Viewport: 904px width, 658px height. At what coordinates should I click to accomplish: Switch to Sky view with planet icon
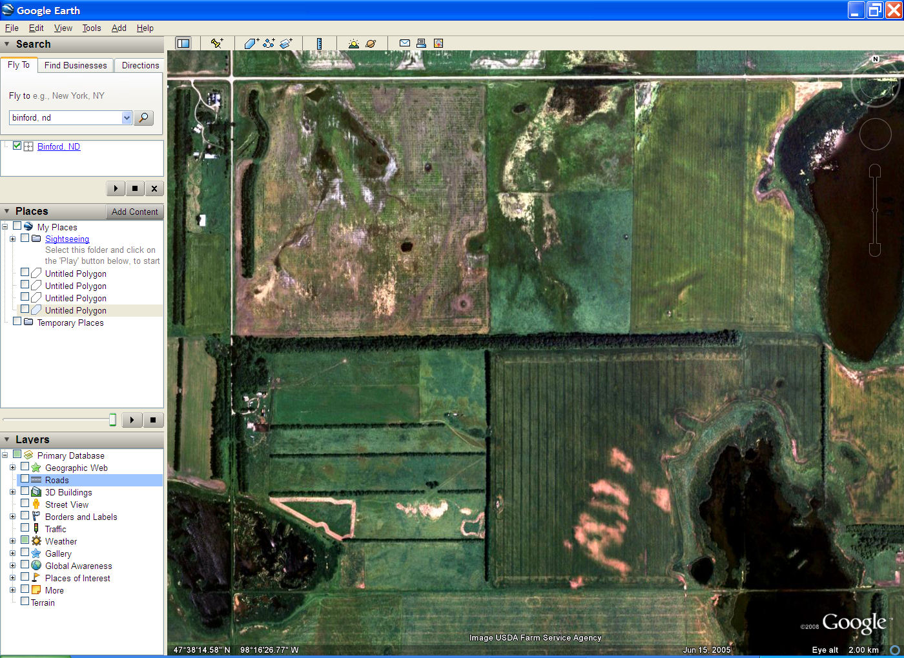coord(371,43)
